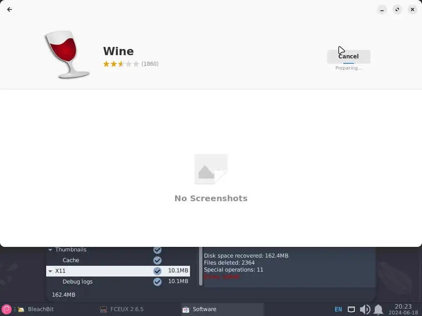The height and width of the screenshot is (316, 422).
Task: Click the Files deleted: 2364 line
Action: tap(229, 263)
